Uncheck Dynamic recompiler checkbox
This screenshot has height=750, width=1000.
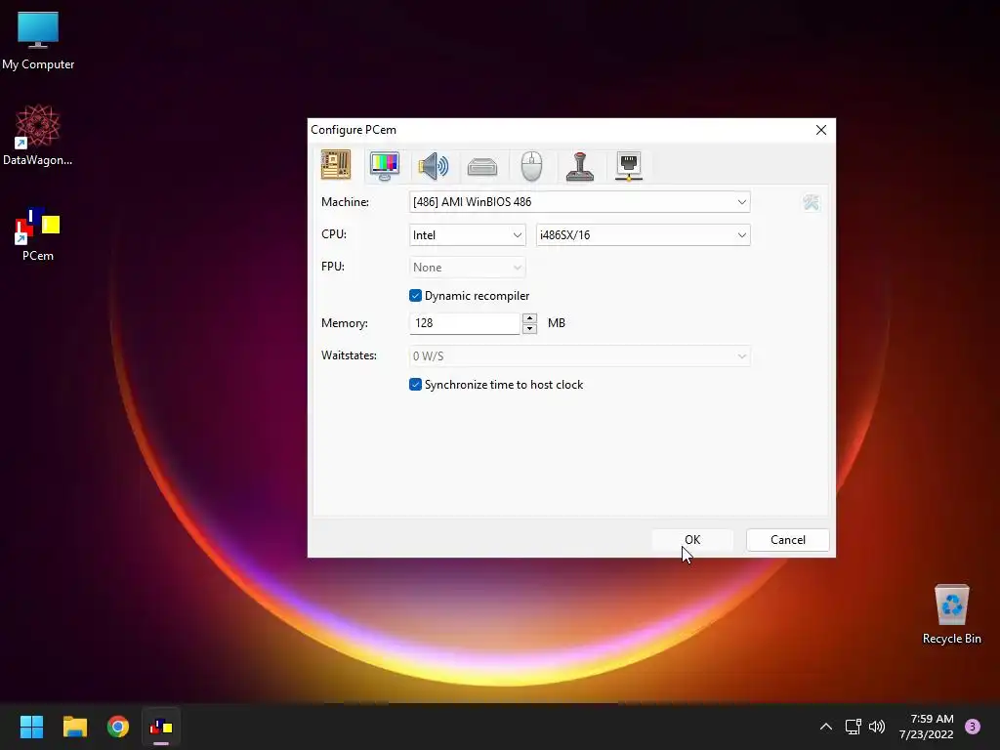pos(415,295)
